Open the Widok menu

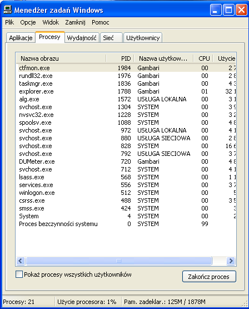pyautogui.click(x=51, y=22)
